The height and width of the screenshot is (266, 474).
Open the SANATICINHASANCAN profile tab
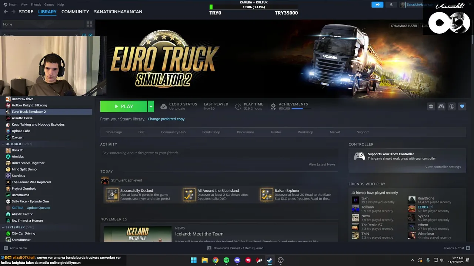point(118,12)
